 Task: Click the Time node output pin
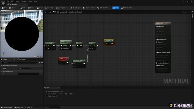(x=67, y=63)
